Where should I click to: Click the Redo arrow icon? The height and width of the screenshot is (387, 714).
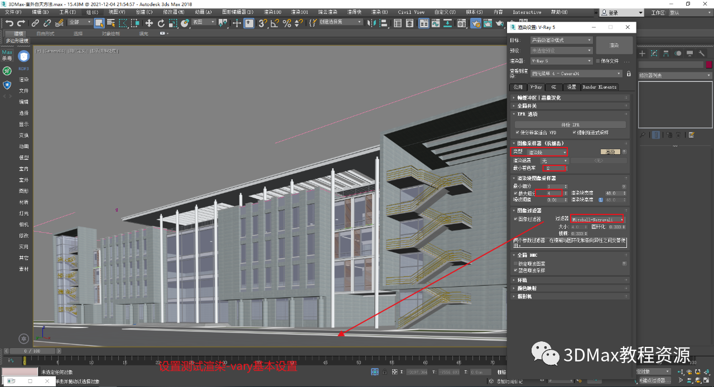21,23
